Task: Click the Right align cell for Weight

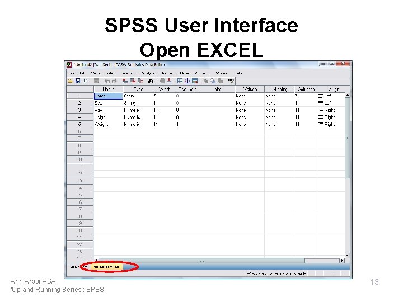Action: (331, 124)
